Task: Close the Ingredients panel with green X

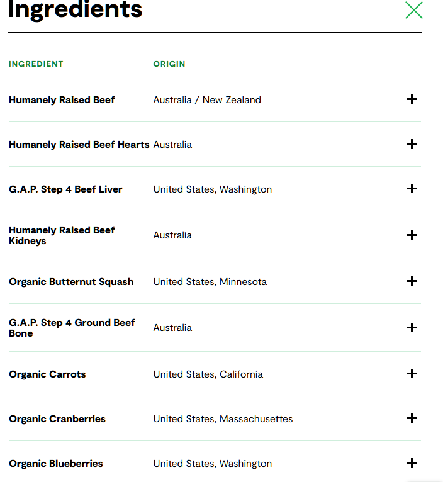Action: pos(413,10)
